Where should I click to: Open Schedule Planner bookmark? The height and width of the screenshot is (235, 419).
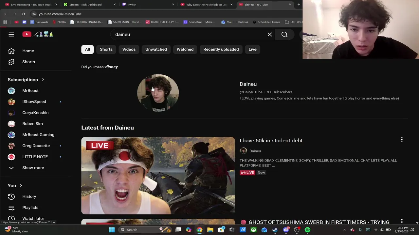click(x=266, y=22)
